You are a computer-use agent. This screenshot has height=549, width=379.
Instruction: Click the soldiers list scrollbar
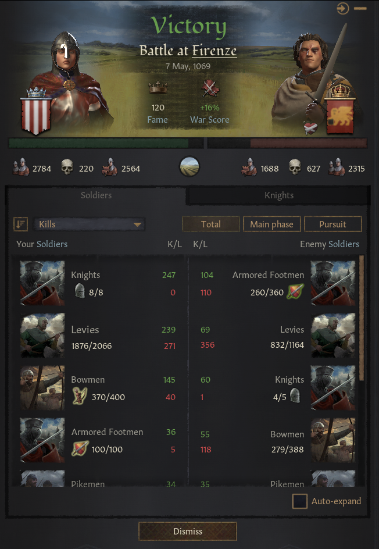[362, 319]
